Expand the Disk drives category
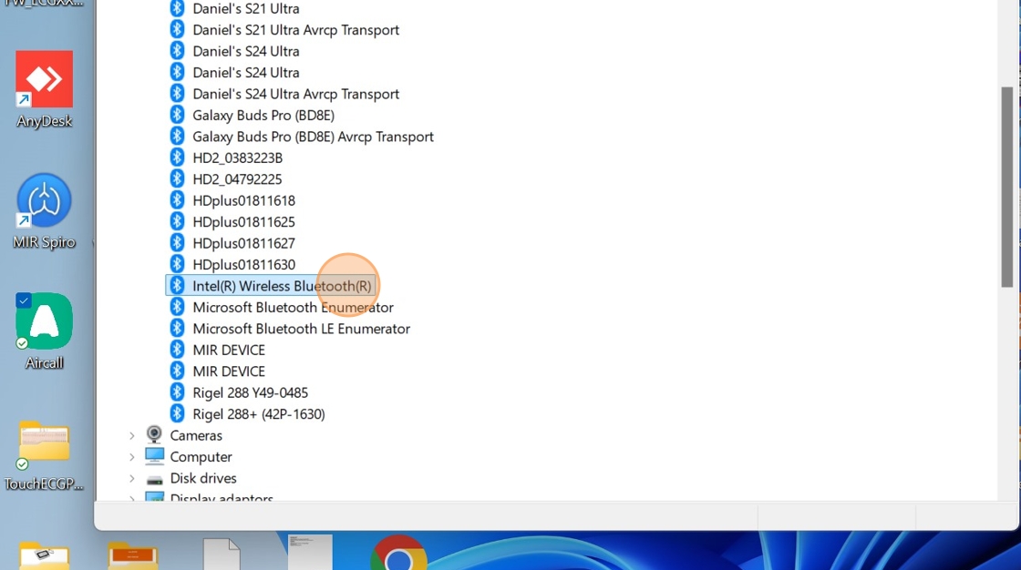 131,478
